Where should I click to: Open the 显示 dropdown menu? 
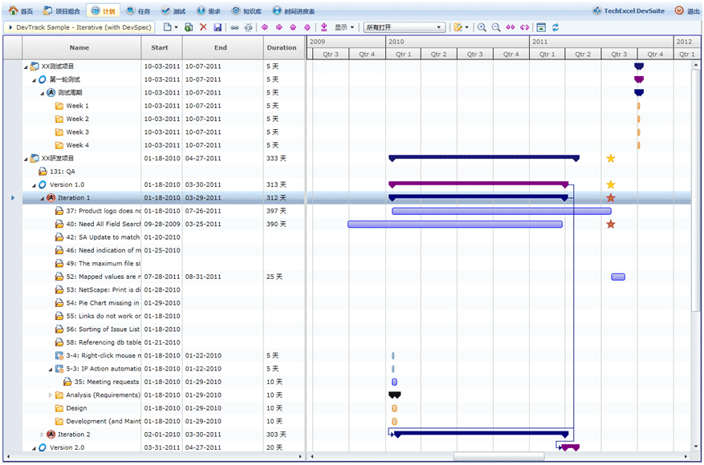point(344,27)
